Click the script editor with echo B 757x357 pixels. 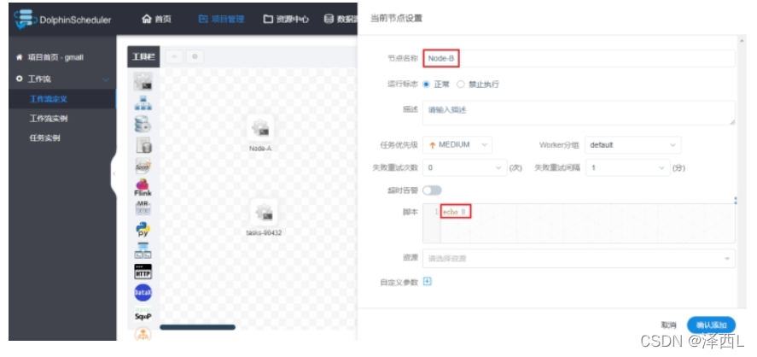[579, 223]
